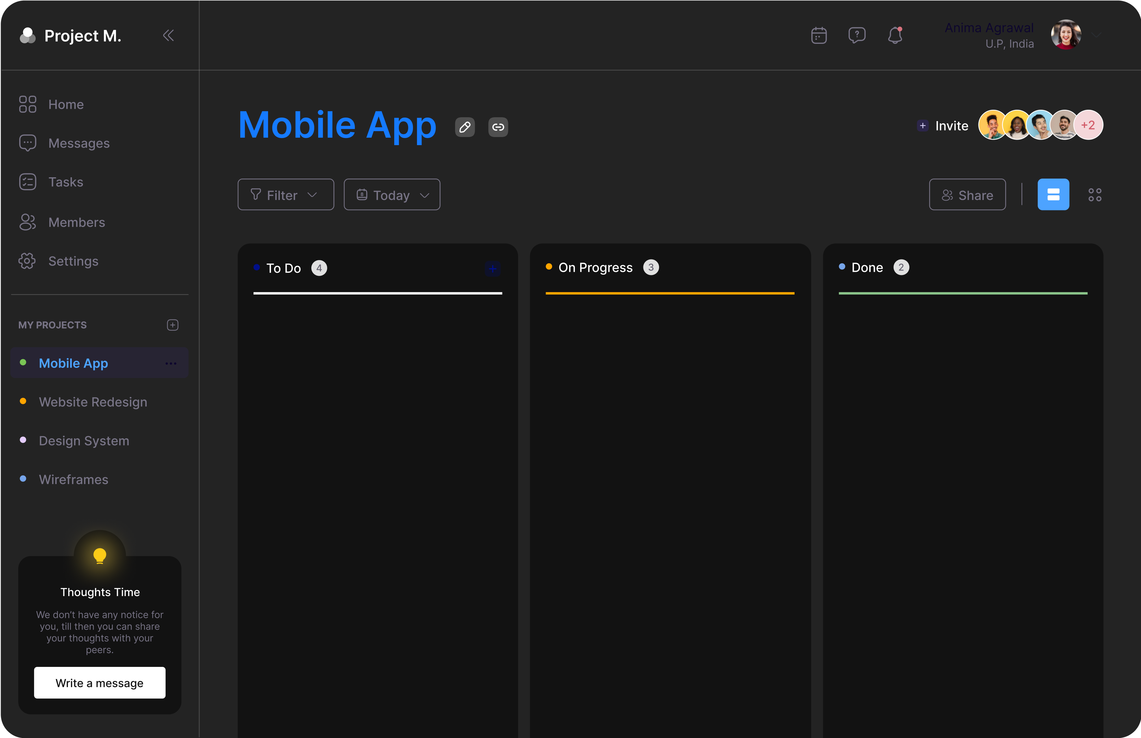This screenshot has width=1141, height=738.
Task: Open Messages from the sidebar
Action: (x=78, y=143)
